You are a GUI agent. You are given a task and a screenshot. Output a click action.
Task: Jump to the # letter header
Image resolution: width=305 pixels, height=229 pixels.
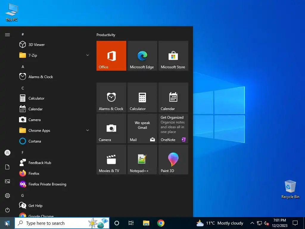click(x=23, y=34)
